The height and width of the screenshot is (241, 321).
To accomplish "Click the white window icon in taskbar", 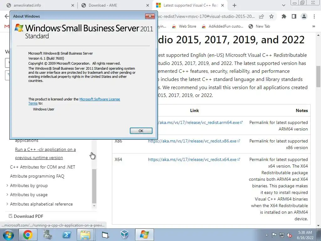I will 105,235.
